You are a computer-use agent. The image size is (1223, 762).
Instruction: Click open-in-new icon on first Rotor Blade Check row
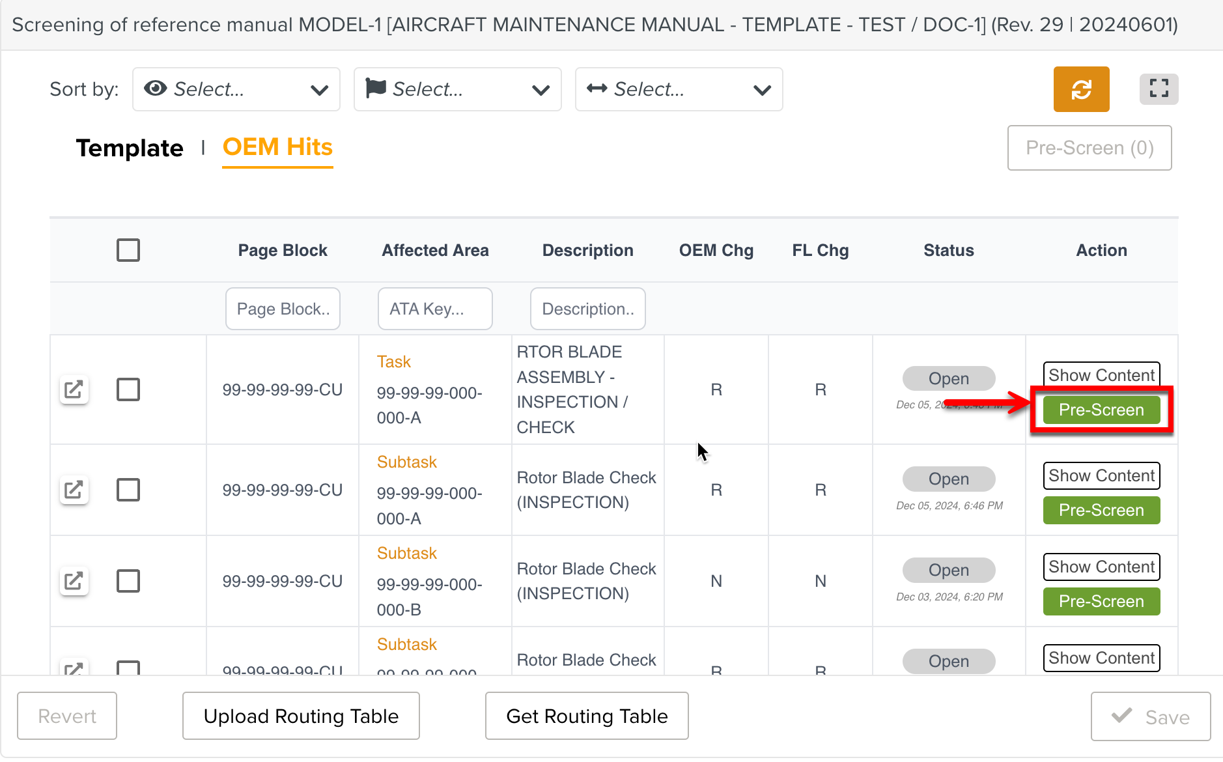click(x=74, y=490)
